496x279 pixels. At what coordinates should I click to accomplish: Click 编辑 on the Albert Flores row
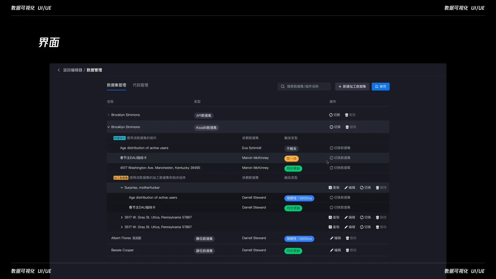click(x=335, y=238)
